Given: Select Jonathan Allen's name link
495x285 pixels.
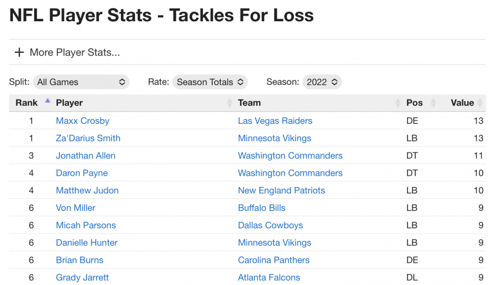Looking at the screenshot, I should coord(86,155).
